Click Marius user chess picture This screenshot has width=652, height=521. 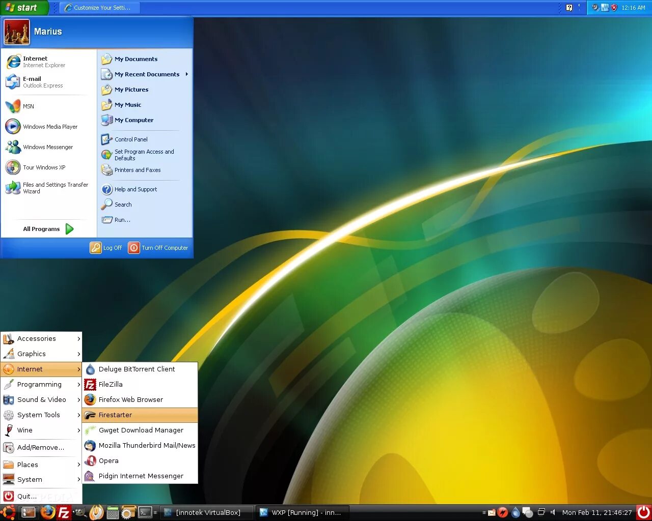17,32
